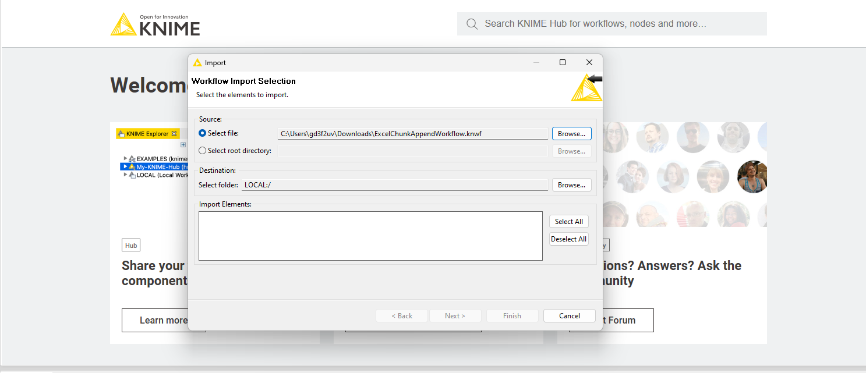Expand the LOCAL workspace tree node
Viewport: 866px width, 373px height.
tap(125, 175)
